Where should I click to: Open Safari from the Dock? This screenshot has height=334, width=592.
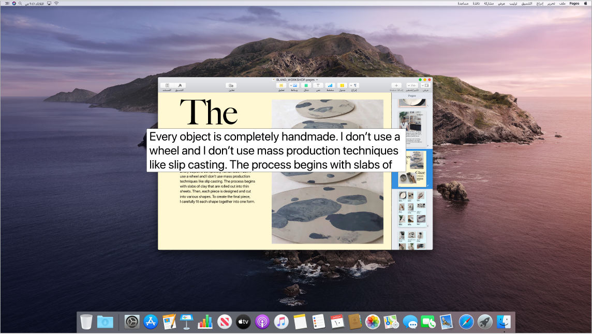pyautogui.click(x=466, y=322)
